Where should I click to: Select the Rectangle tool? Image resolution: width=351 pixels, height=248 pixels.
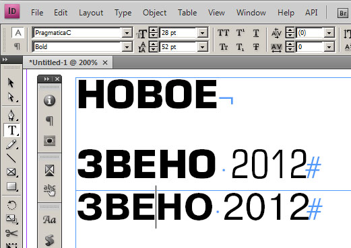[x=11, y=186]
